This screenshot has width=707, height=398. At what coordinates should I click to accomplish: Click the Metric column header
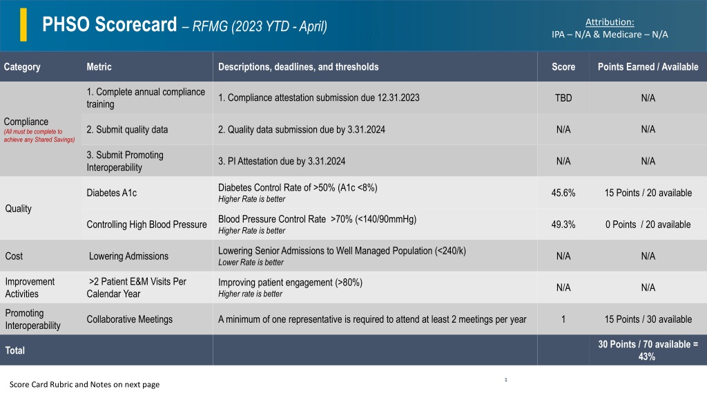pos(99,67)
